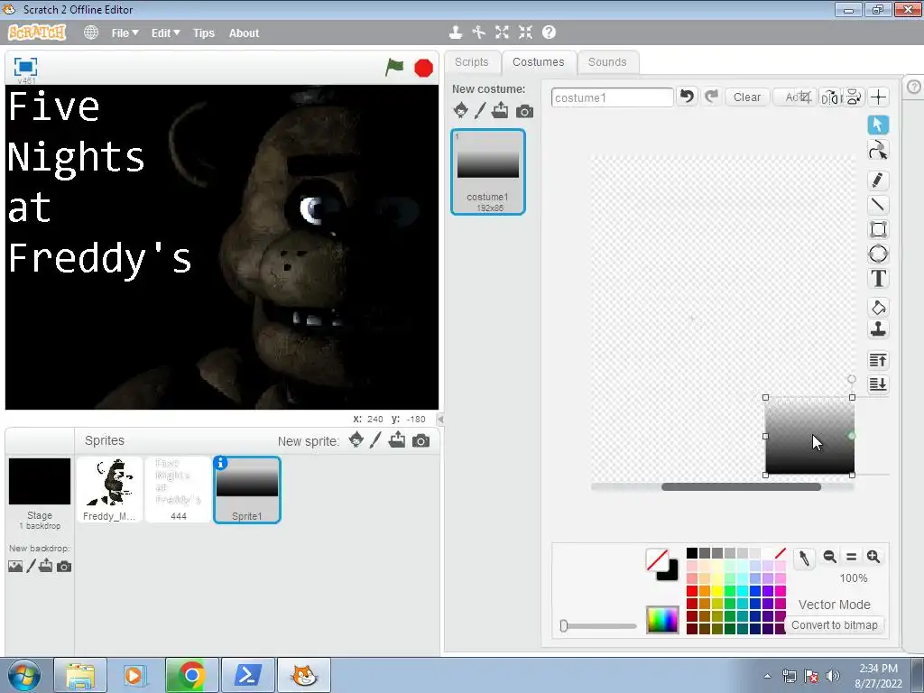Stop the project with red stop sign
Screen dimensions: 924x693
click(424, 68)
